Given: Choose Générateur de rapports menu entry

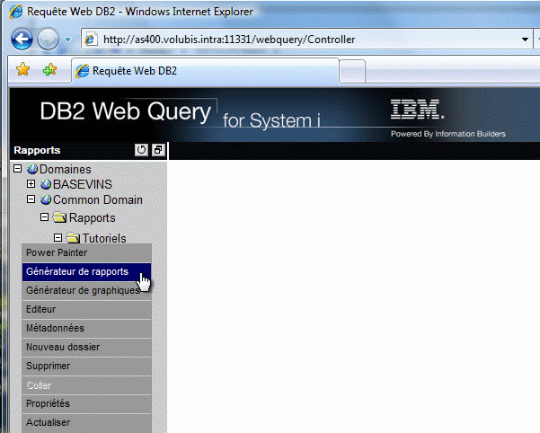Looking at the screenshot, I should coord(87,271).
